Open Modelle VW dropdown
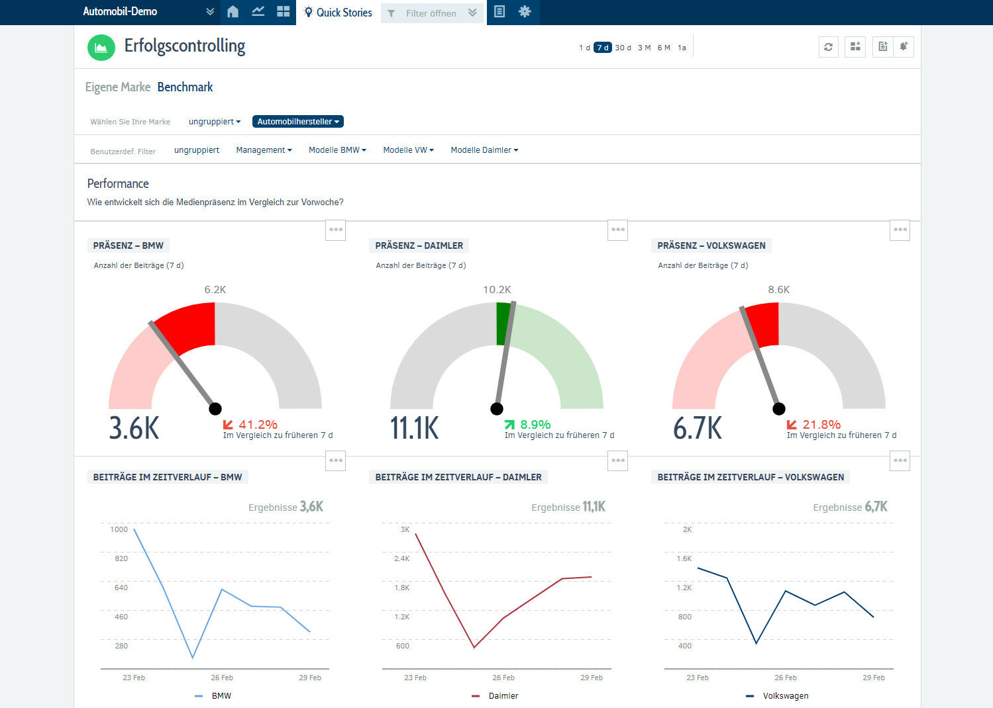 coord(408,150)
